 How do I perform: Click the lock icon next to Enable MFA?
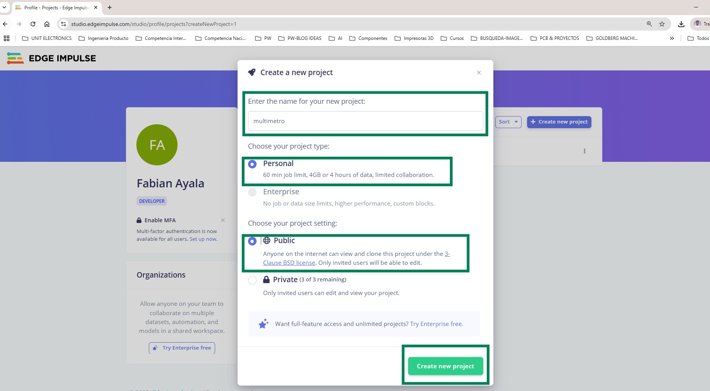[139, 220]
